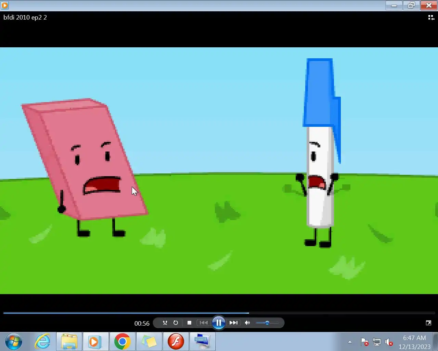
Task: Adjust the volume slider
Action: [267, 323]
